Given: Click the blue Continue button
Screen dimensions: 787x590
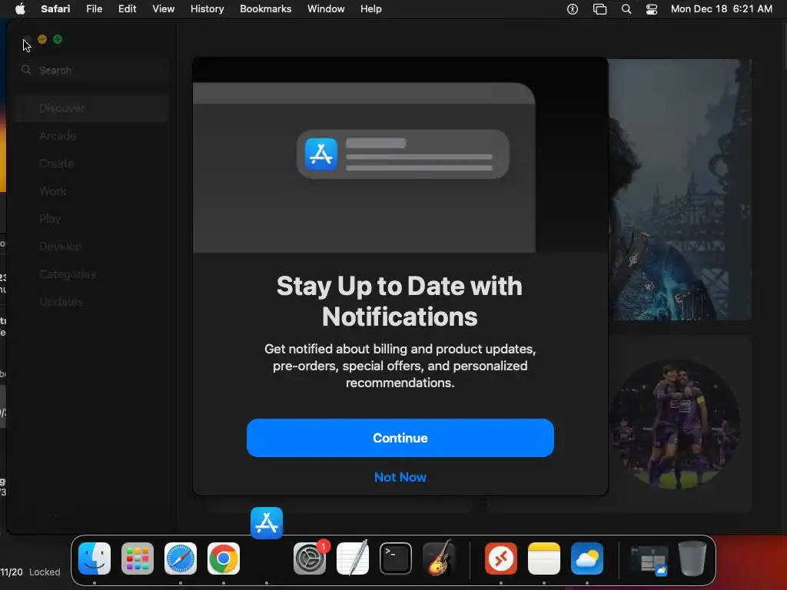Looking at the screenshot, I should (400, 438).
